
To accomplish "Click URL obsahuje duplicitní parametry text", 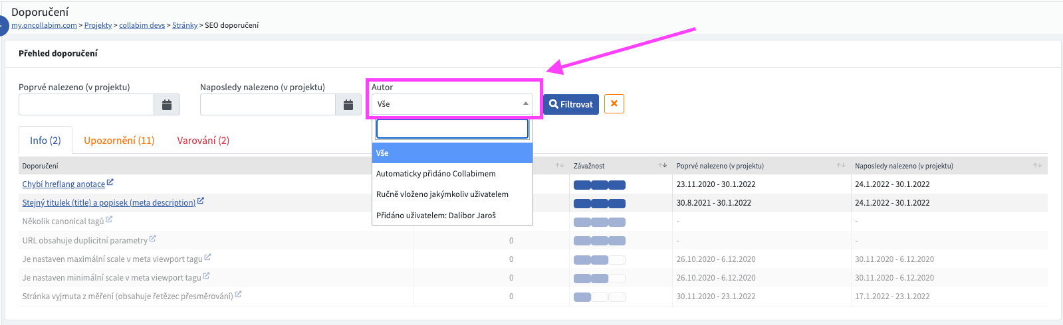I will 85,241.
